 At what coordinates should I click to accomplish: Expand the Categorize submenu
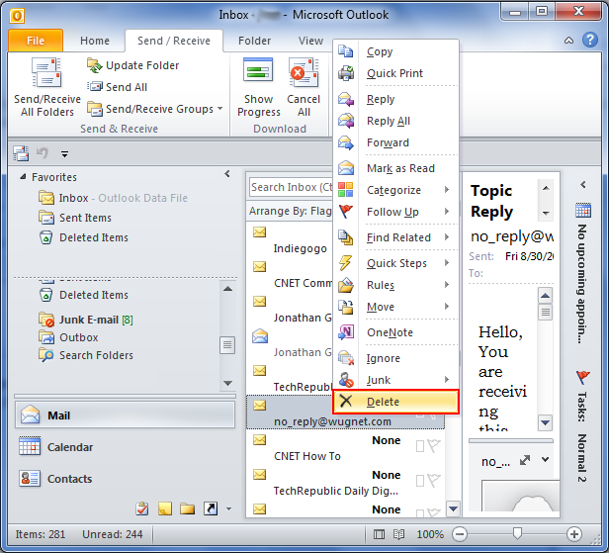(x=395, y=190)
